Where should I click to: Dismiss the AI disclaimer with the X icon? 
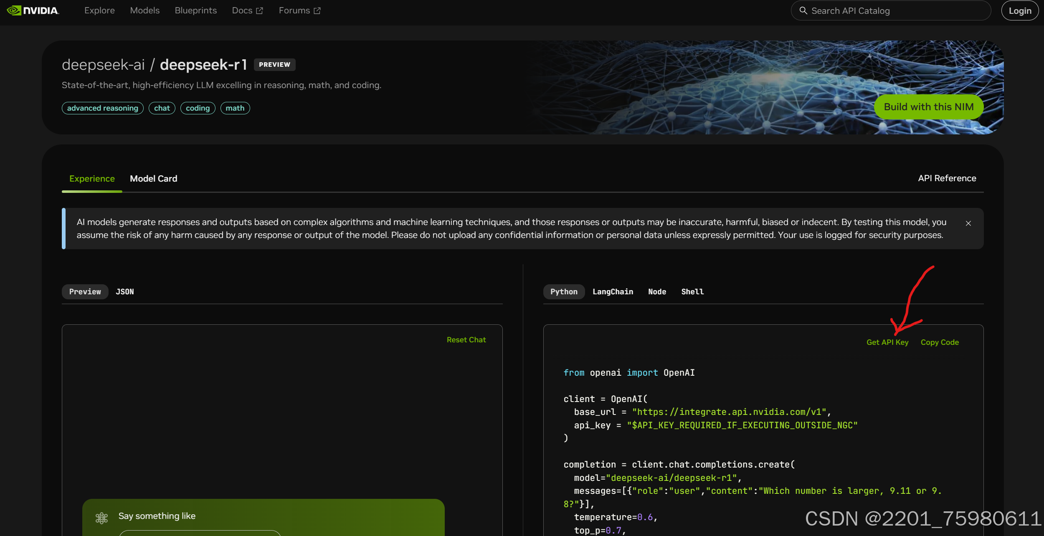coord(968,223)
